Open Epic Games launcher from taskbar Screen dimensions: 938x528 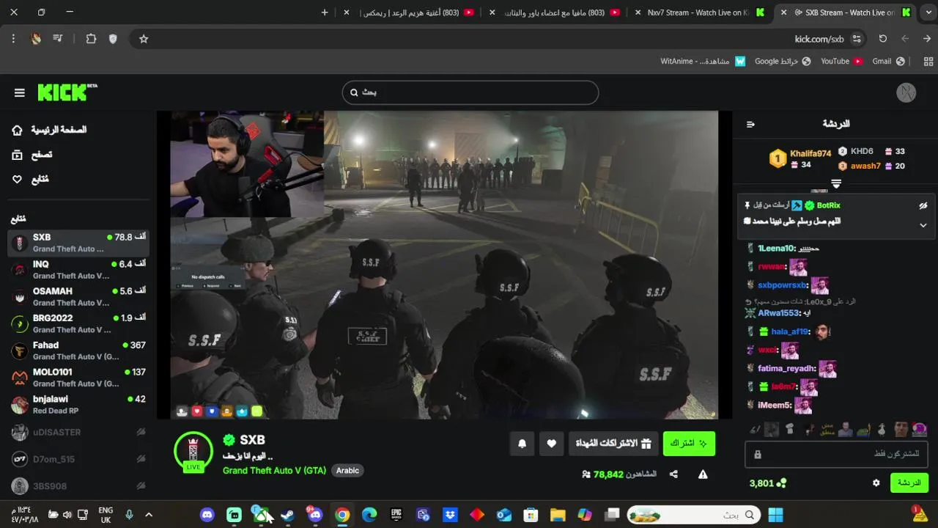pyautogui.click(x=396, y=515)
